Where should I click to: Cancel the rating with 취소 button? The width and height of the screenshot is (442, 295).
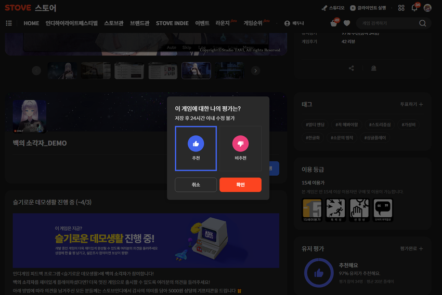196,185
